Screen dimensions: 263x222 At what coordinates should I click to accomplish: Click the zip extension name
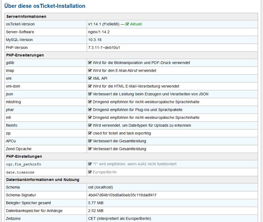coord(8,133)
